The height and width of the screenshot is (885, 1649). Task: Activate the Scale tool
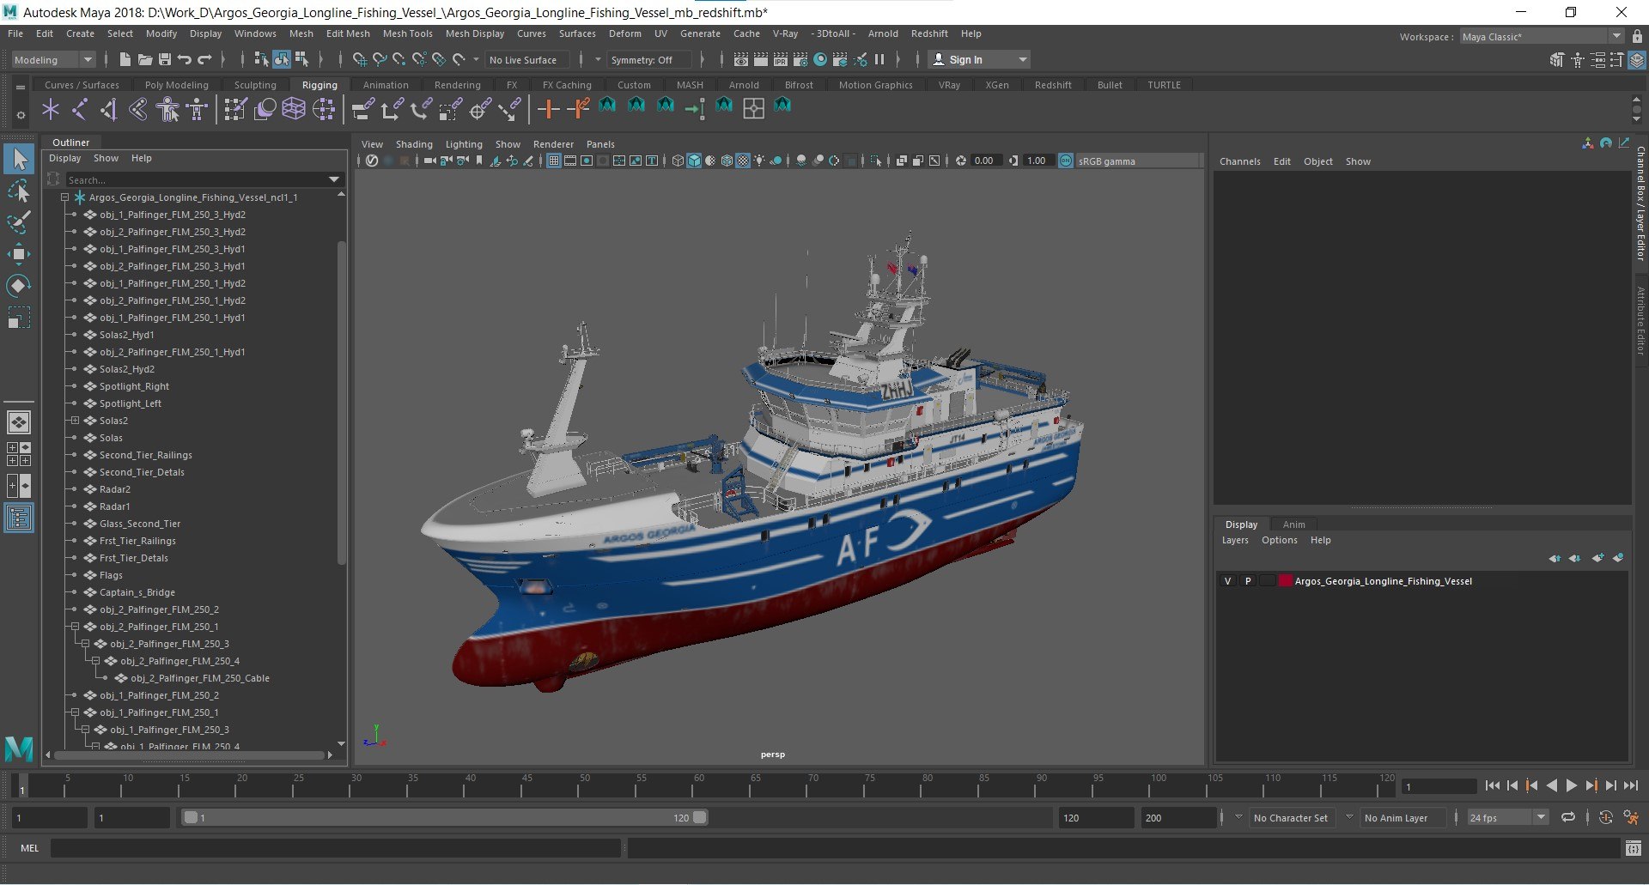coord(19,318)
